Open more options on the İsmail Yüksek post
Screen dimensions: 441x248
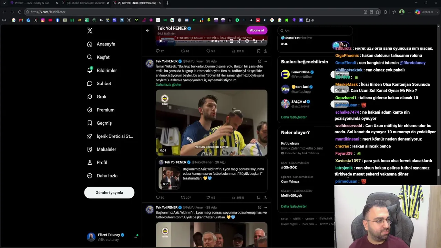pyautogui.click(x=265, y=61)
